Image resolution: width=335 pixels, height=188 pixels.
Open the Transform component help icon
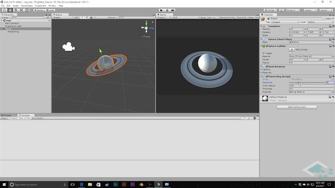coord(330,26)
